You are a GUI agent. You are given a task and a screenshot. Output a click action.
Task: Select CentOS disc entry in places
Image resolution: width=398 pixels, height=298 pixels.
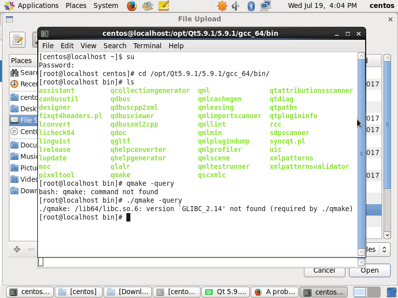click(23, 132)
